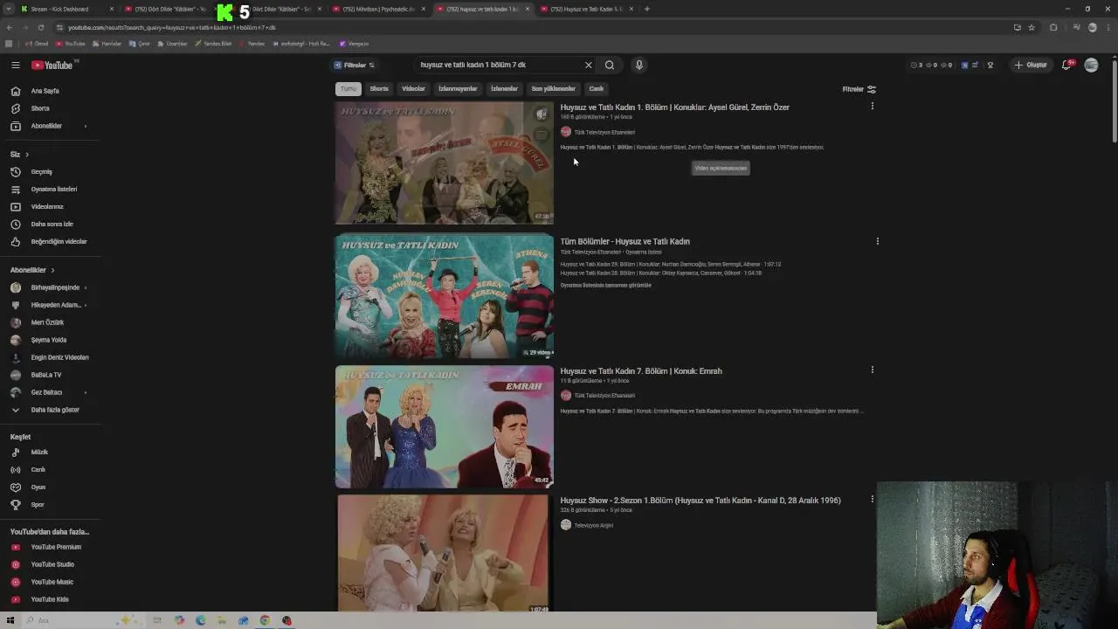
Task: Start voice search with the microphone
Action: [x=638, y=65]
